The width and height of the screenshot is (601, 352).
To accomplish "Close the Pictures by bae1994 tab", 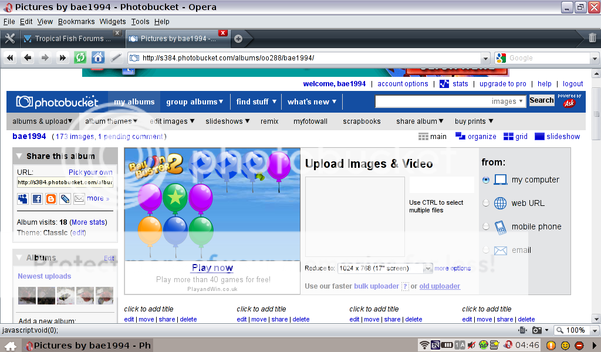I will click(x=222, y=33).
